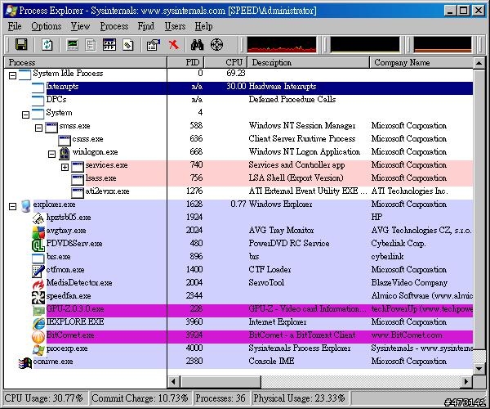
Task: Click the BitComet process icon
Action: [x=38, y=335]
